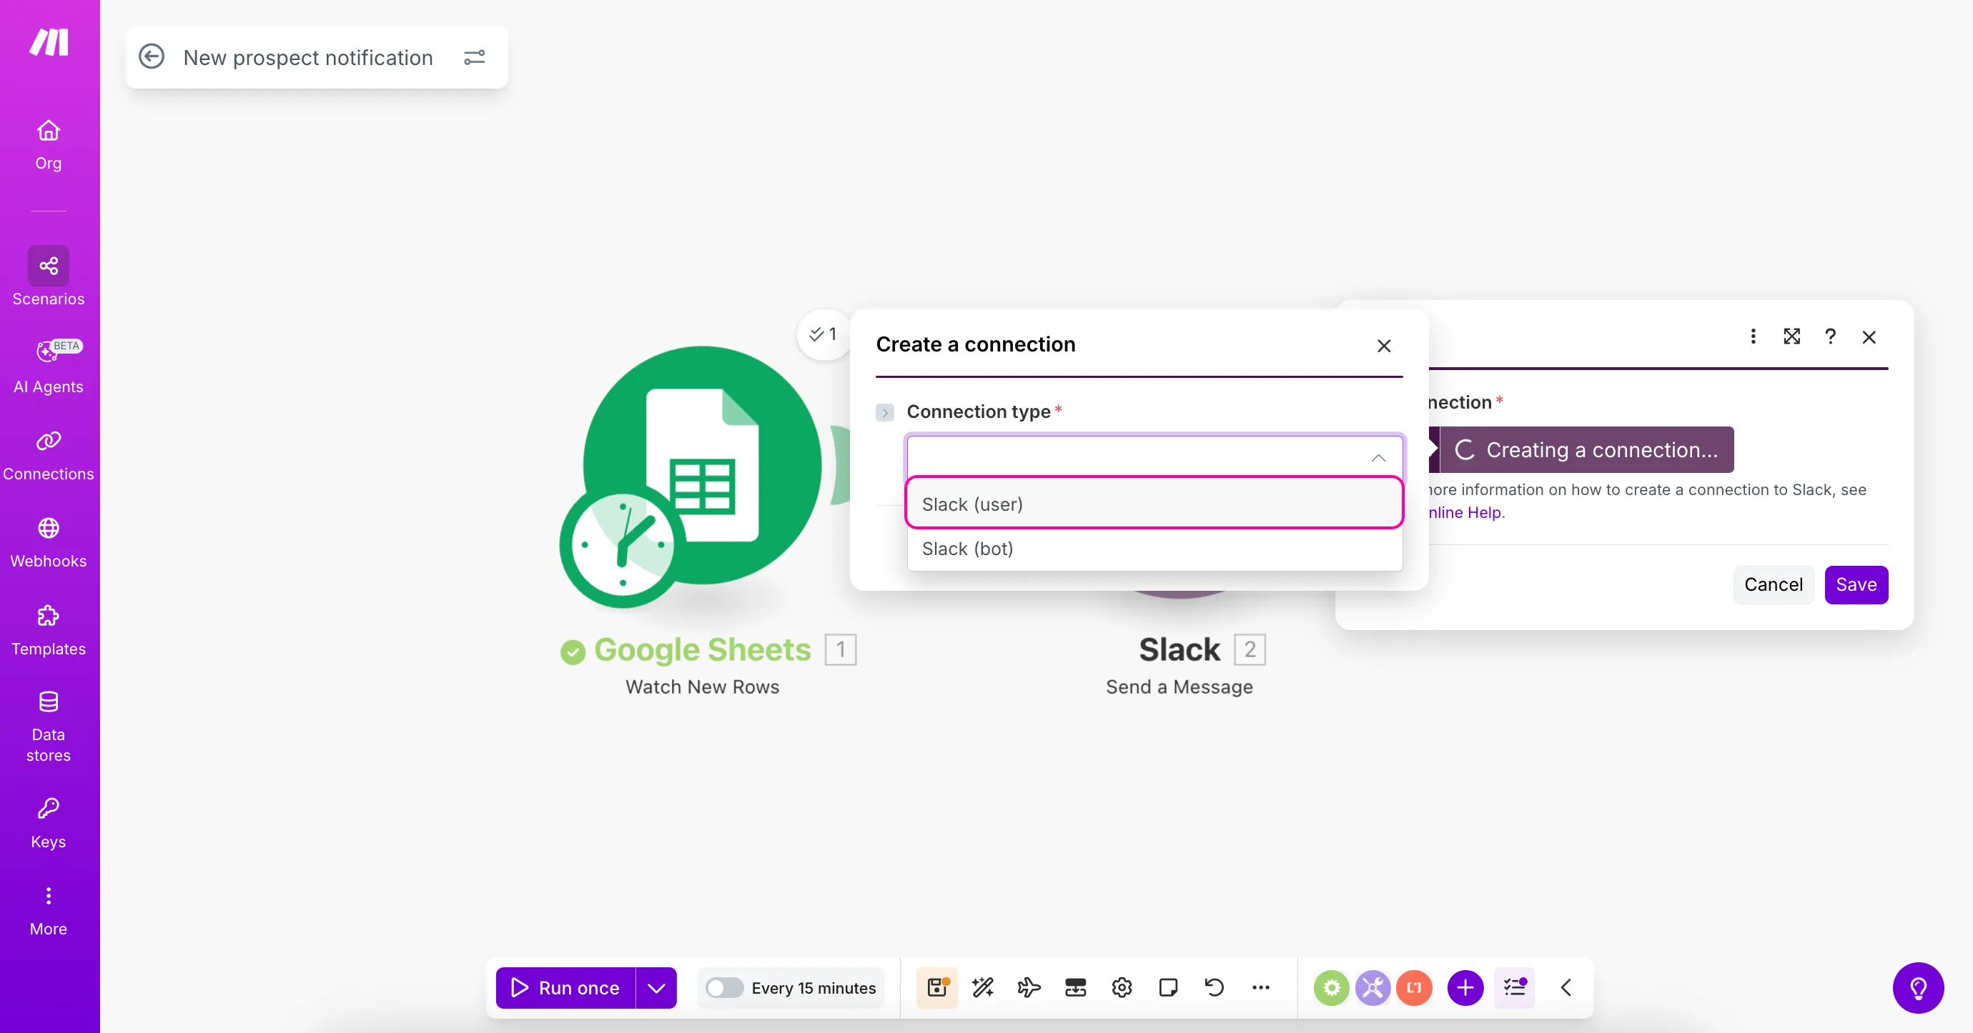Click the Send a Message caption

point(1180,687)
